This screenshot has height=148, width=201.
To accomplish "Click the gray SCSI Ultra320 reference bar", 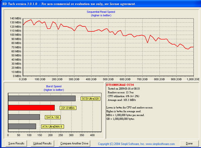I will pyautogui.click(x=42, y=98).
